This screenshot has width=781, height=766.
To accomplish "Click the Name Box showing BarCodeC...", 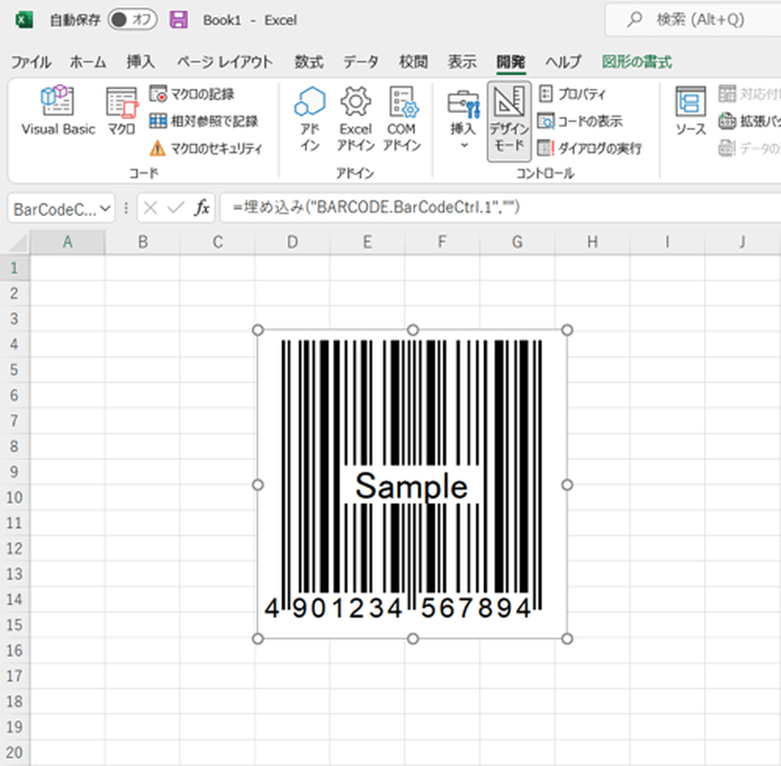I will pyautogui.click(x=54, y=209).
